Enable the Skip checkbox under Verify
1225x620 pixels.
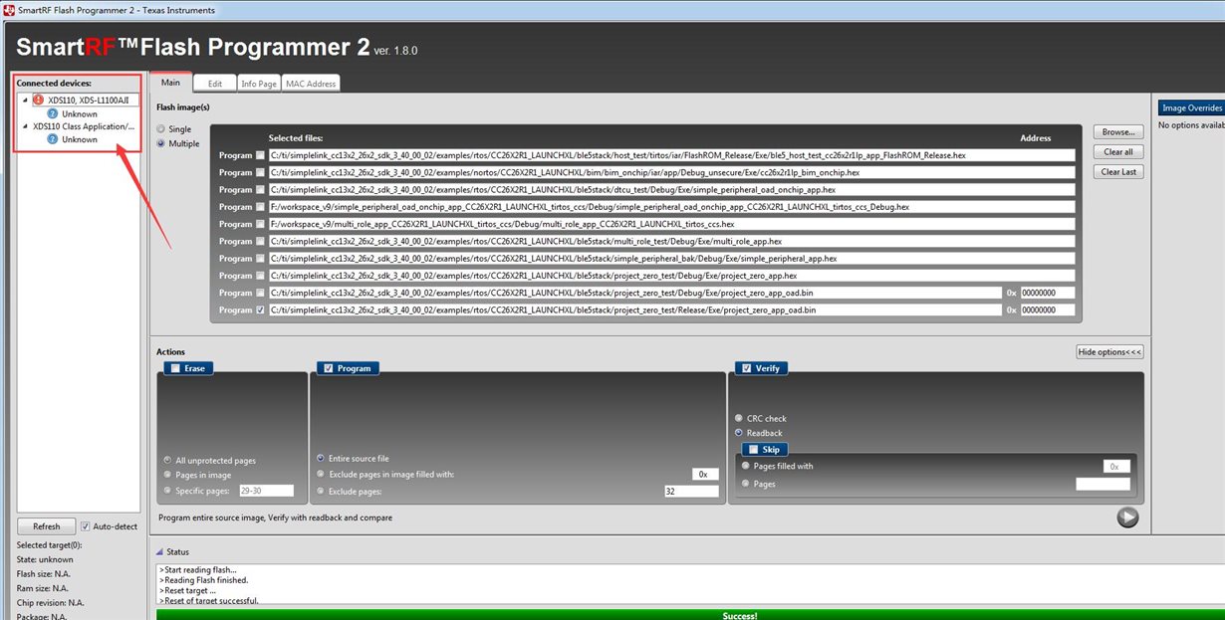coord(754,449)
